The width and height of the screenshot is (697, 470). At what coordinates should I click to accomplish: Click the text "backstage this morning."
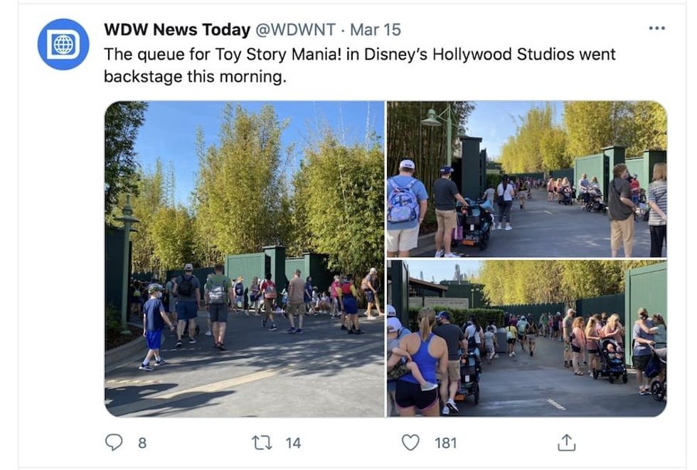point(195,77)
